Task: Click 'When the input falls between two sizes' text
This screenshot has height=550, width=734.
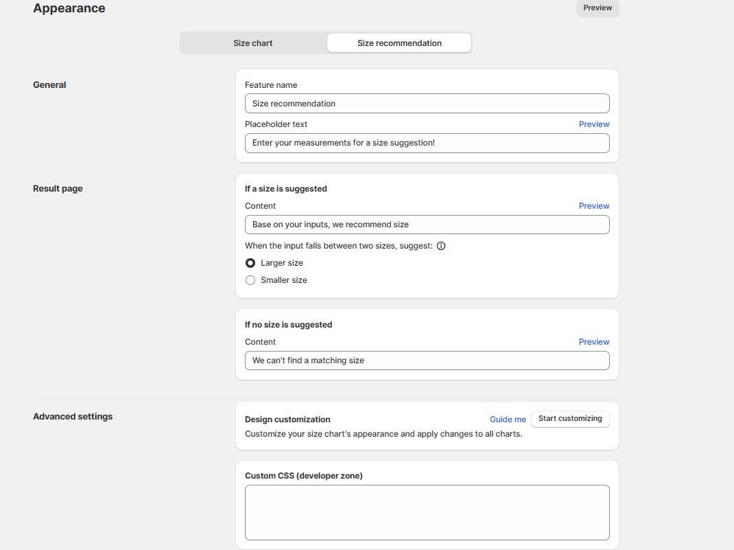Action: click(338, 246)
